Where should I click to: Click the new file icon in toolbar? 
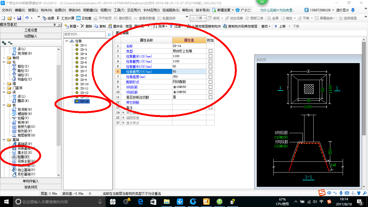point(3,18)
